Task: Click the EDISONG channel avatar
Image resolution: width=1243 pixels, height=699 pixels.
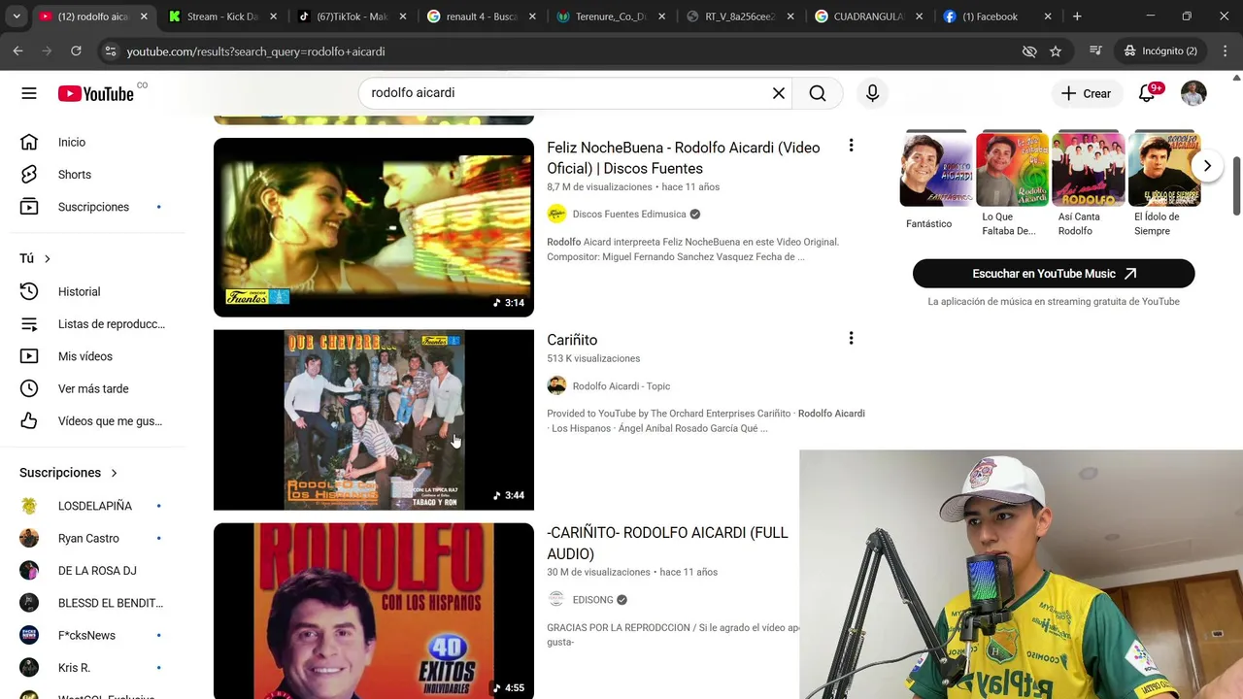Action: click(x=556, y=599)
